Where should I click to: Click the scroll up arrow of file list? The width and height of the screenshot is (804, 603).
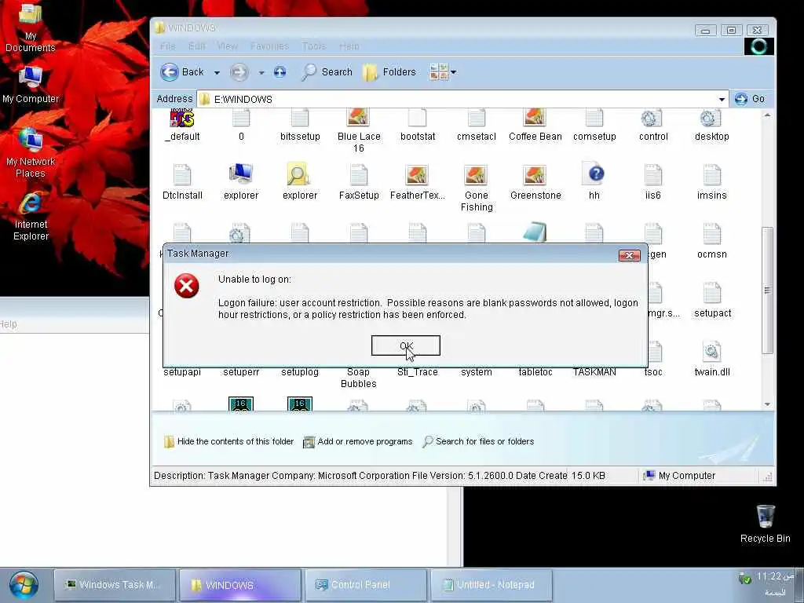tap(767, 115)
